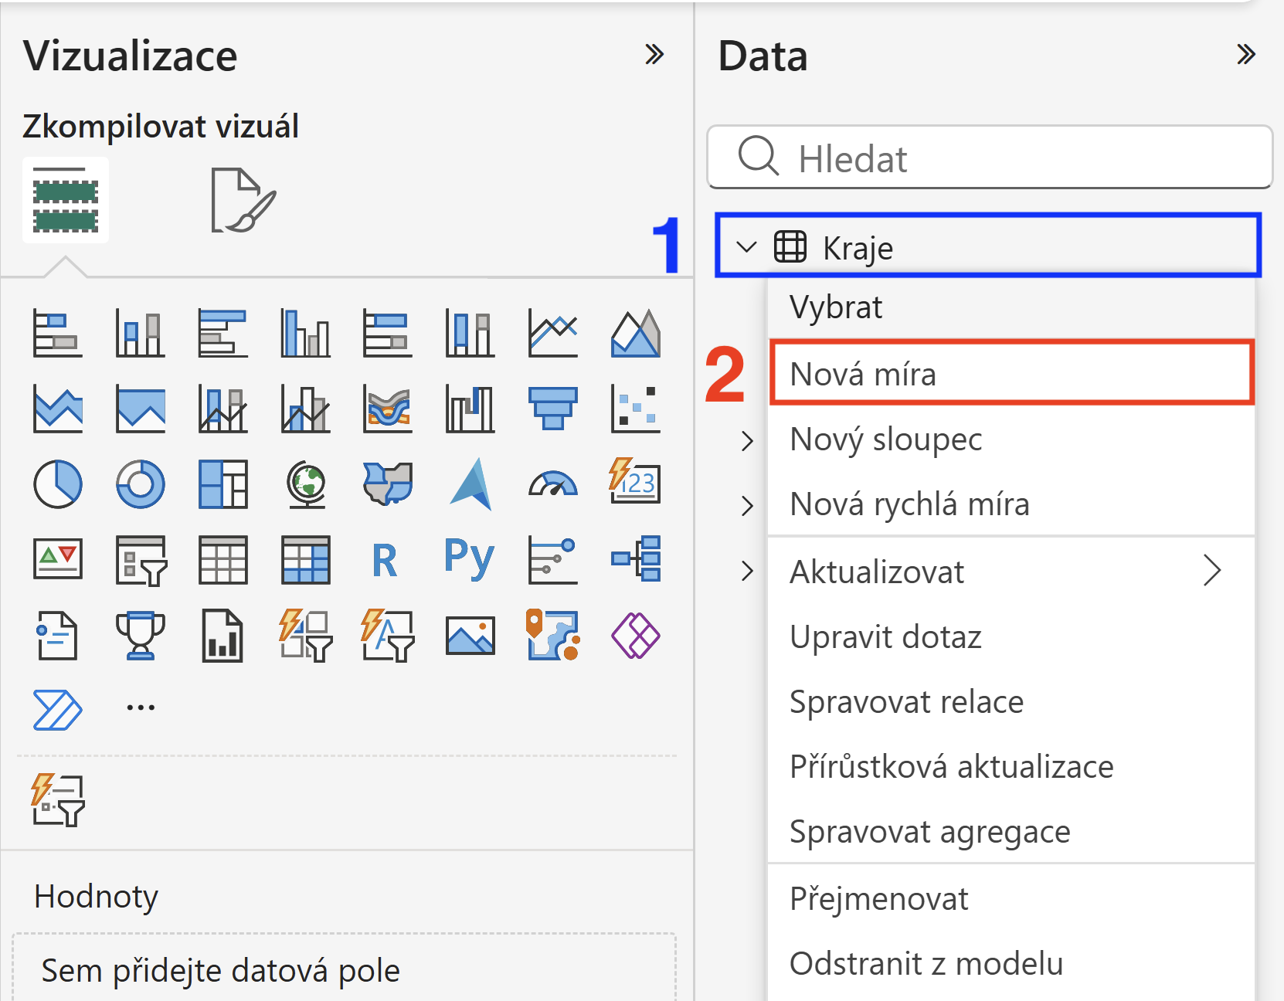Viewport: 1284px width, 1001px height.
Task: Expand the field beside Nový sloupec
Action: pos(746,441)
